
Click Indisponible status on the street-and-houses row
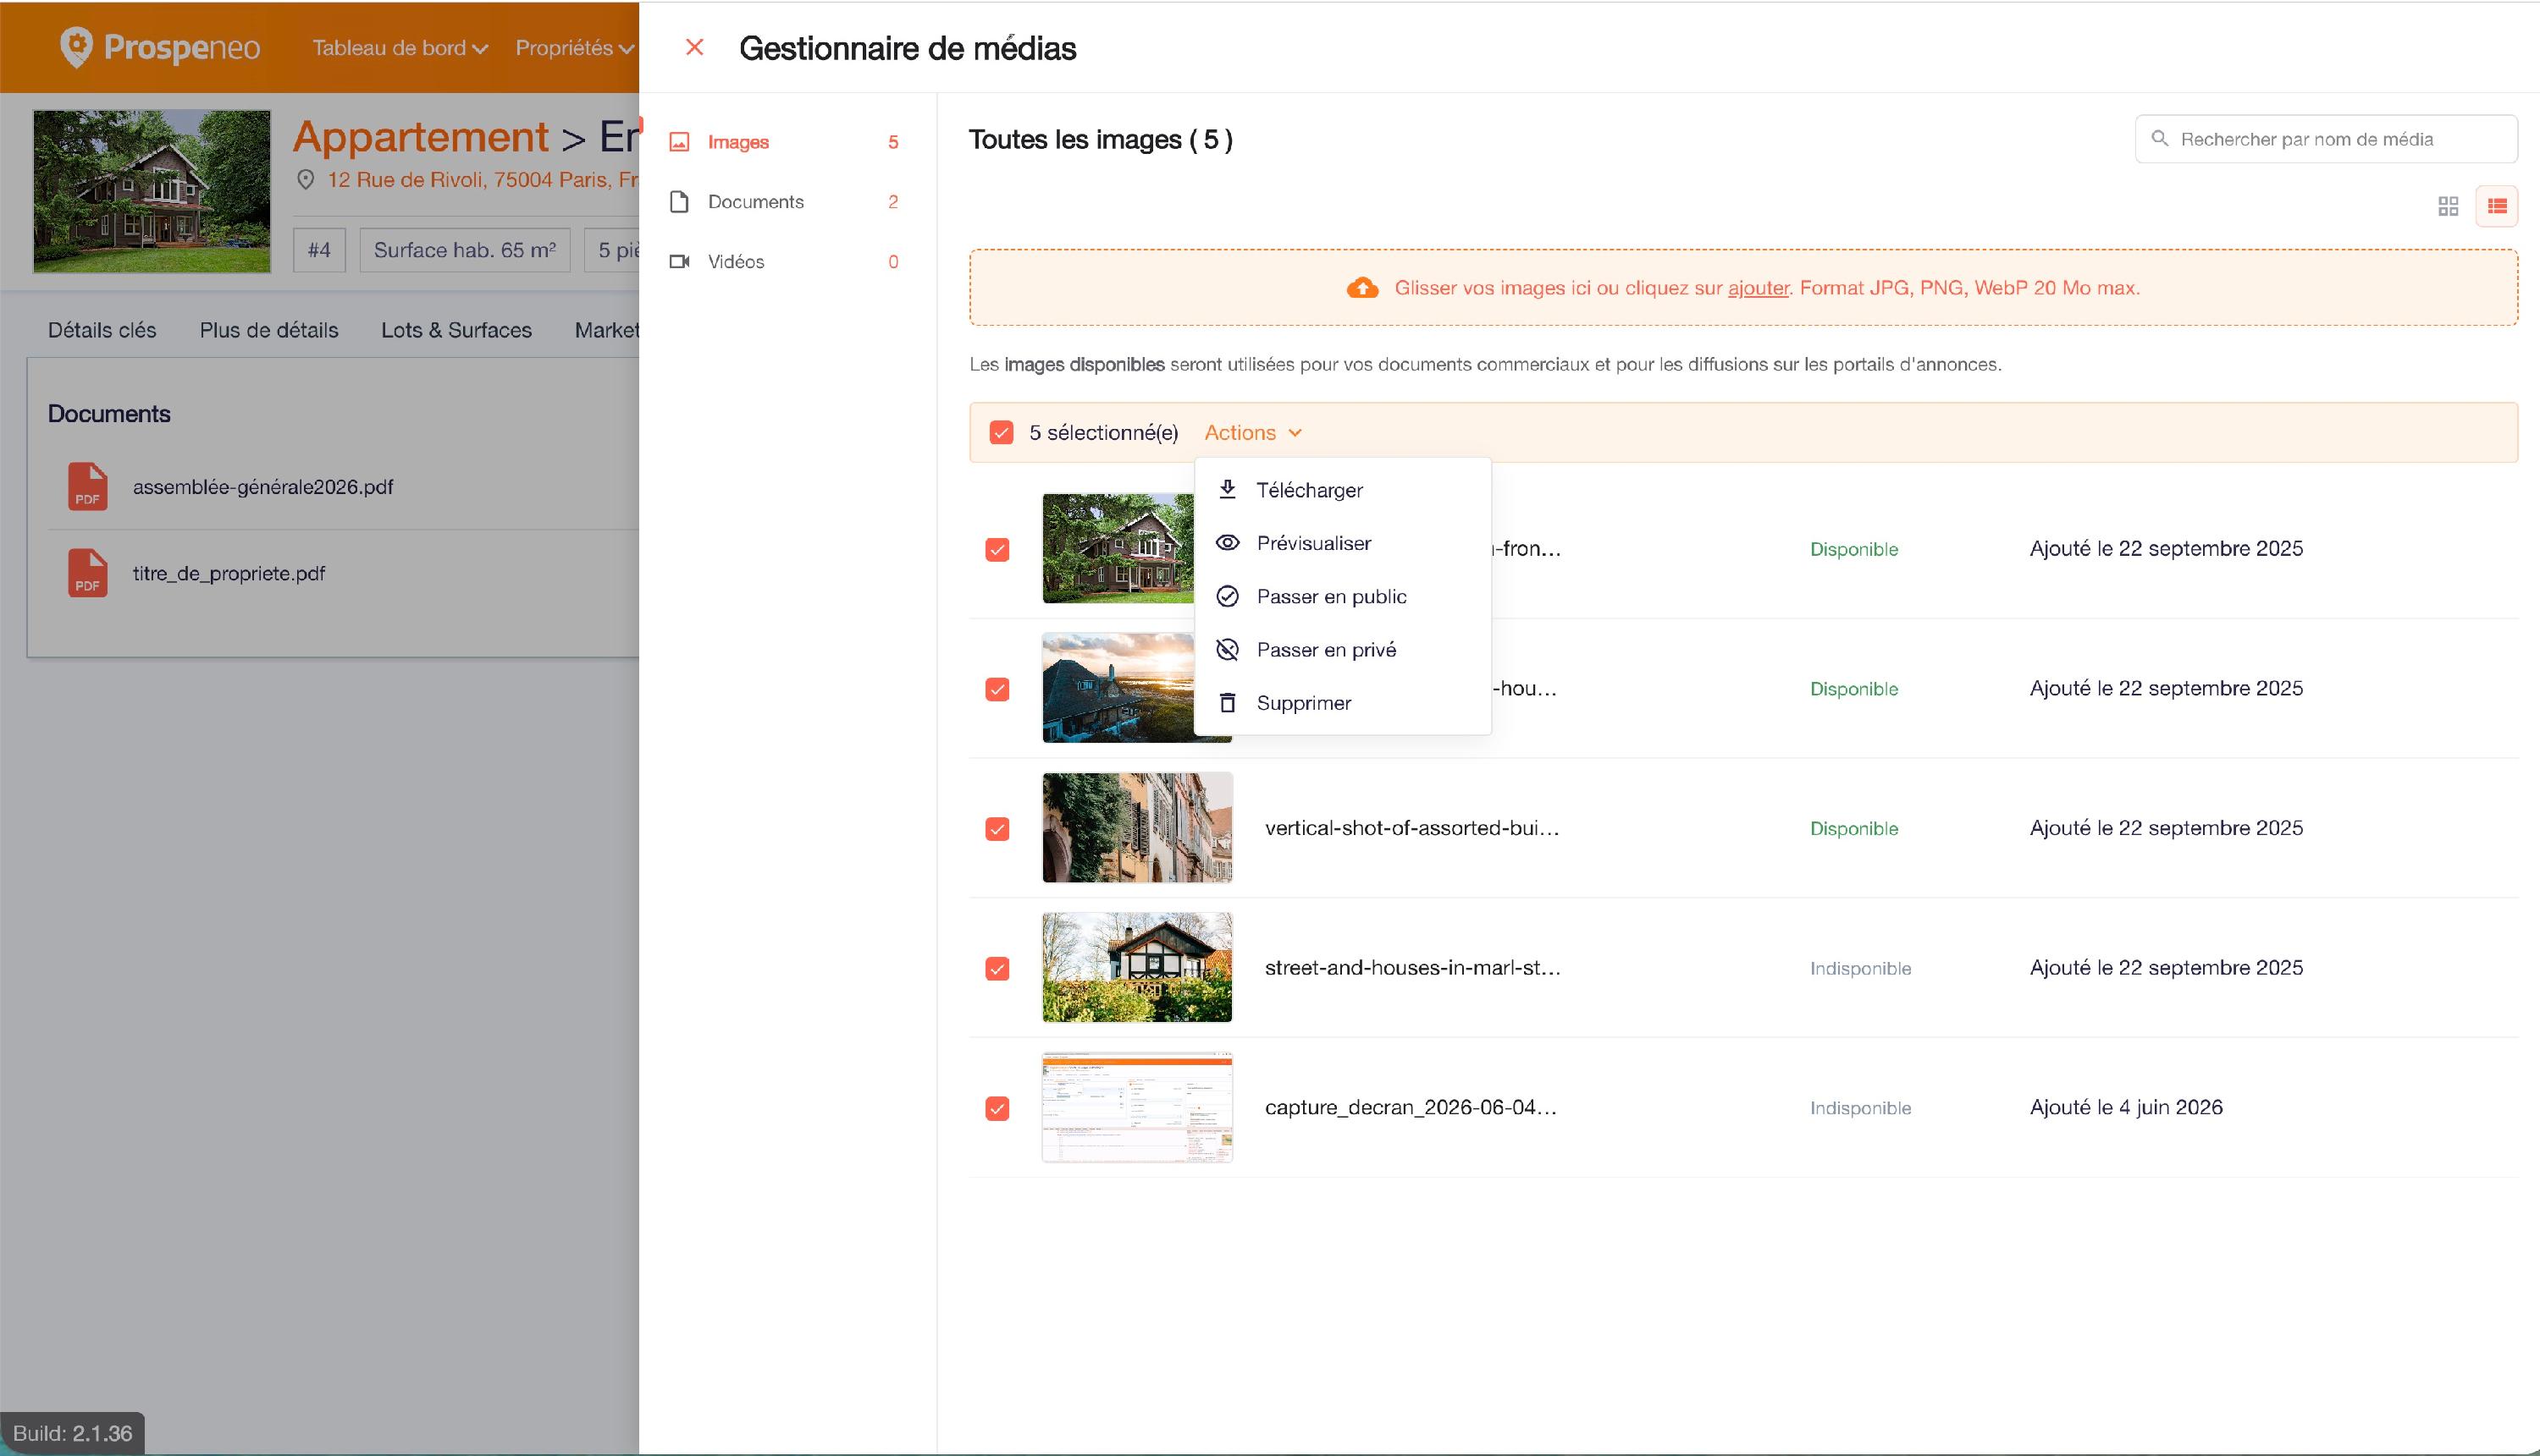click(1860, 969)
